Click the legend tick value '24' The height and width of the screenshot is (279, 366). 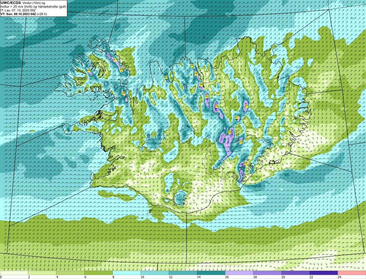click(339, 277)
